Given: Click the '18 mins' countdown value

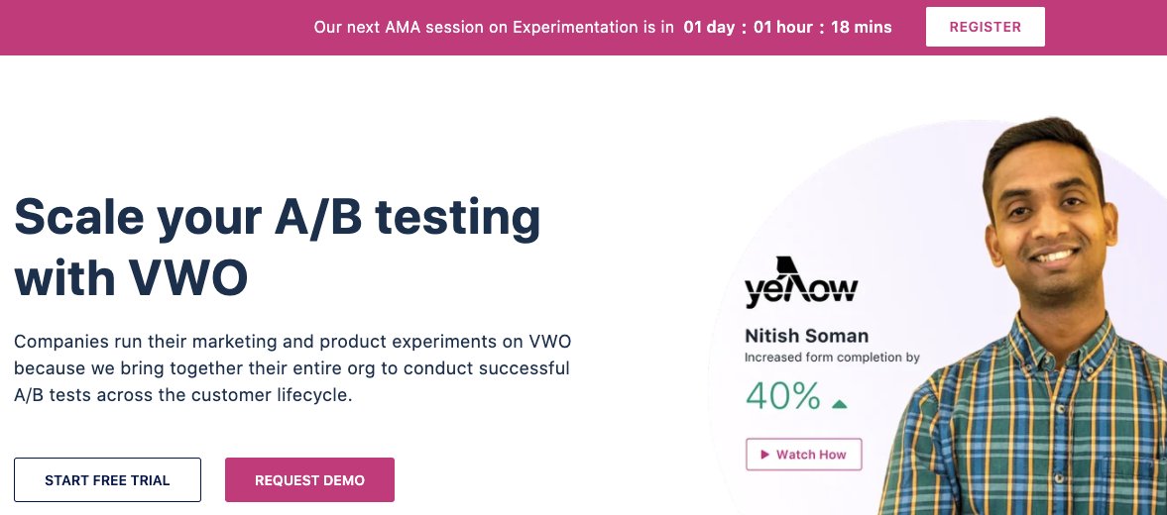Looking at the screenshot, I should 862,28.
